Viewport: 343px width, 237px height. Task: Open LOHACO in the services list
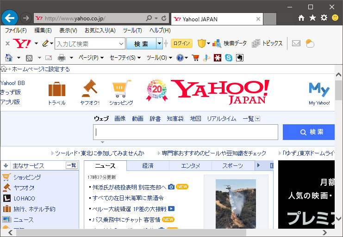[24, 199]
